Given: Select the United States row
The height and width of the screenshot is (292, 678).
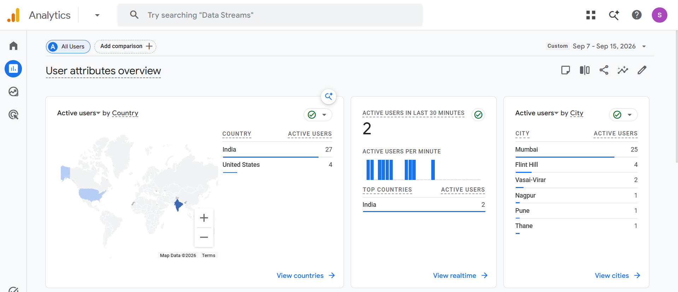Looking at the screenshot, I should pyautogui.click(x=277, y=165).
